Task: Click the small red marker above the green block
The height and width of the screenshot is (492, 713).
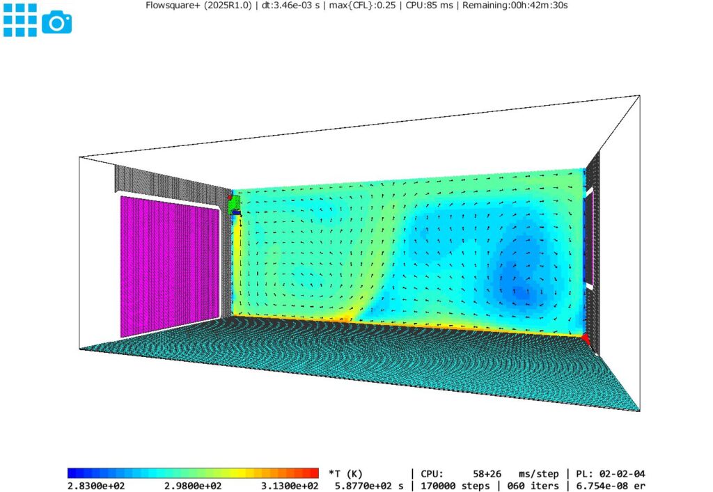Action: coord(230,198)
